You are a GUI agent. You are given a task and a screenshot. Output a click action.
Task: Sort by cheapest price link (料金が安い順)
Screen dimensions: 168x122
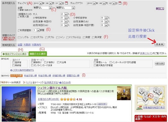[30, 76]
